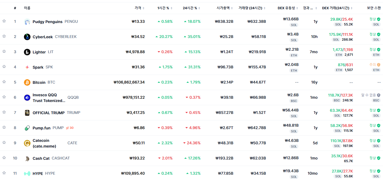Click the unknown security status question icon for QQQB
The width and height of the screenshot is (383, 179).
pyautogui.click(x=379, y=95)
